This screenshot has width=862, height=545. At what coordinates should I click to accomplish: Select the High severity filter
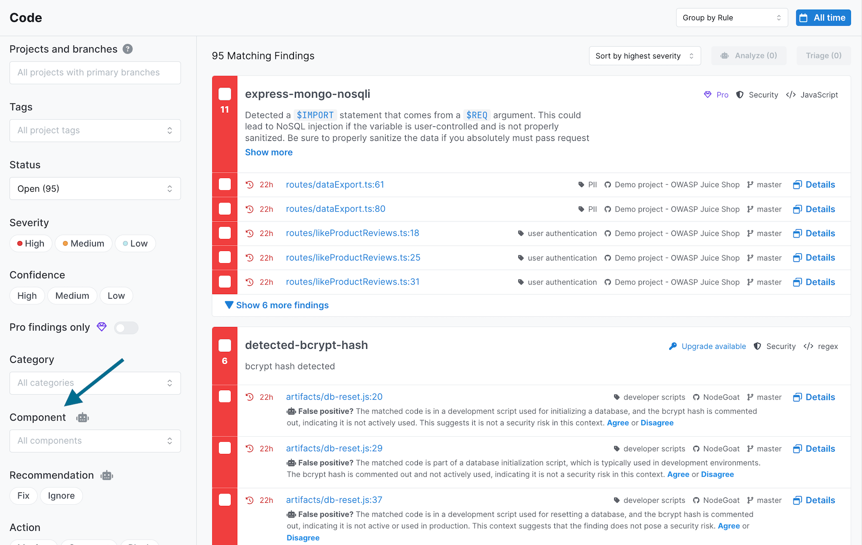(30, 243)
